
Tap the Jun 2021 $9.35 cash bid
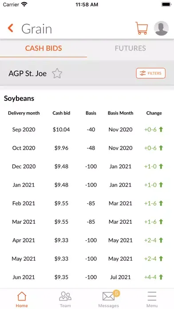coord(61,277)
